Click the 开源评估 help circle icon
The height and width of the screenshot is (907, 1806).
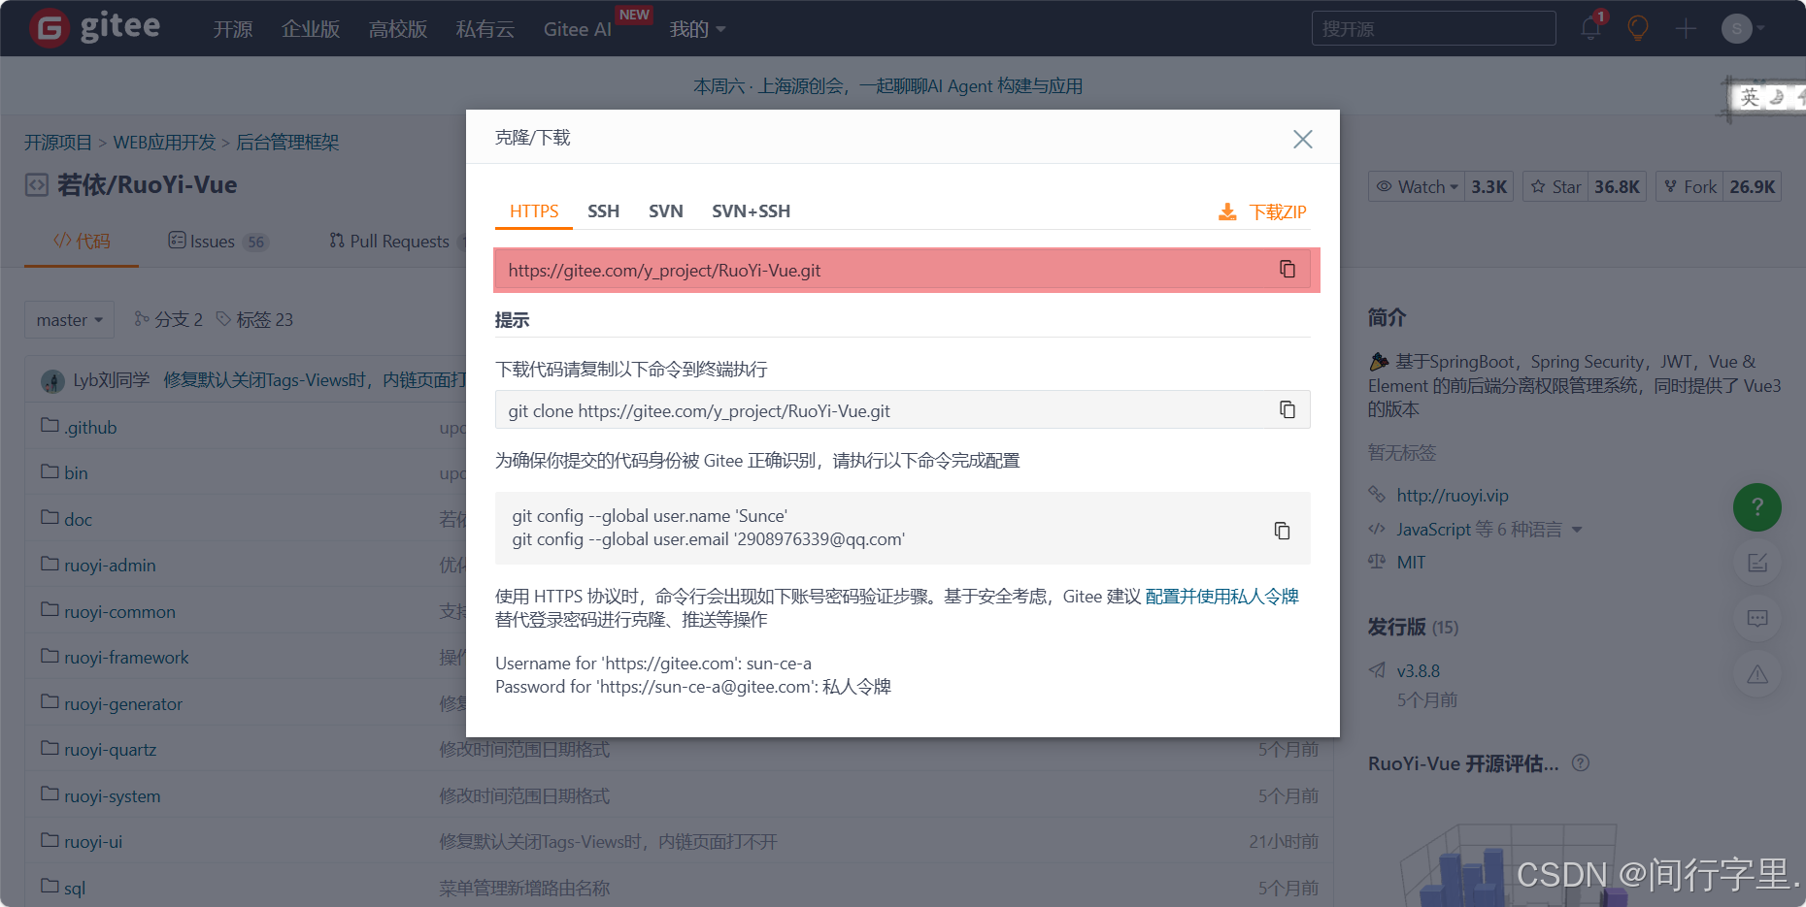point(1581,762)
